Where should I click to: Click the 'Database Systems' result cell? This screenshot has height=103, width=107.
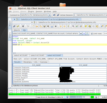(x=36, y=82)
